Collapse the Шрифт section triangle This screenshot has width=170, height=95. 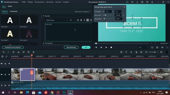44,16
